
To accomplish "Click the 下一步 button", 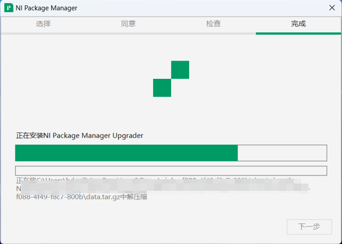I will pos(310,227).
